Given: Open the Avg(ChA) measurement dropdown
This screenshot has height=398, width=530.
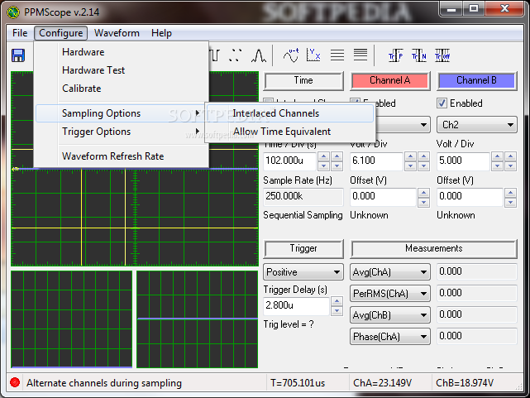Looking at the screenshot, I should [389, 272].
